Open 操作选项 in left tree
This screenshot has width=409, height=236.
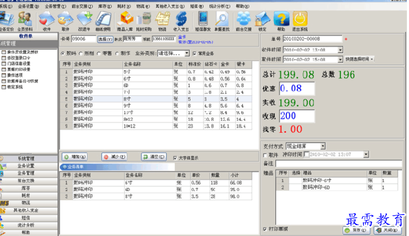tap(15, 75)
